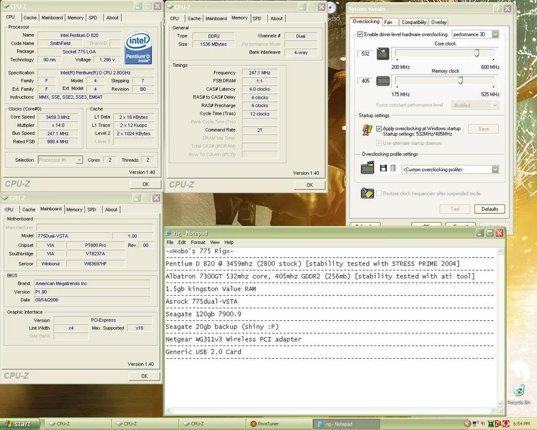Click the disc desktop icon behind the CPU-Z window
537x430 pixels.
332,7
